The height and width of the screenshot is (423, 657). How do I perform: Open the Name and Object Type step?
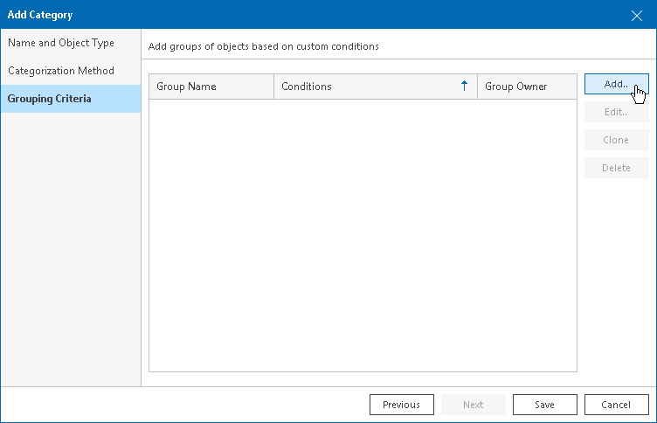pos(61,43)
